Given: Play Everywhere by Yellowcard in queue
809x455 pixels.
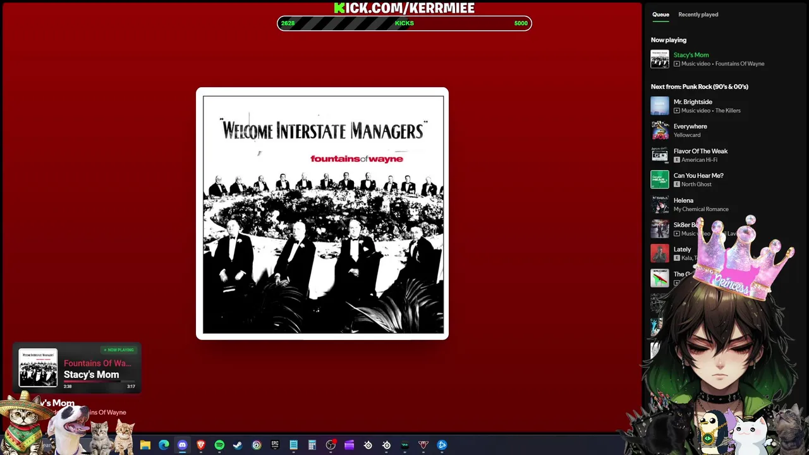Looking at the screenshot, I should tap(690, 126).
